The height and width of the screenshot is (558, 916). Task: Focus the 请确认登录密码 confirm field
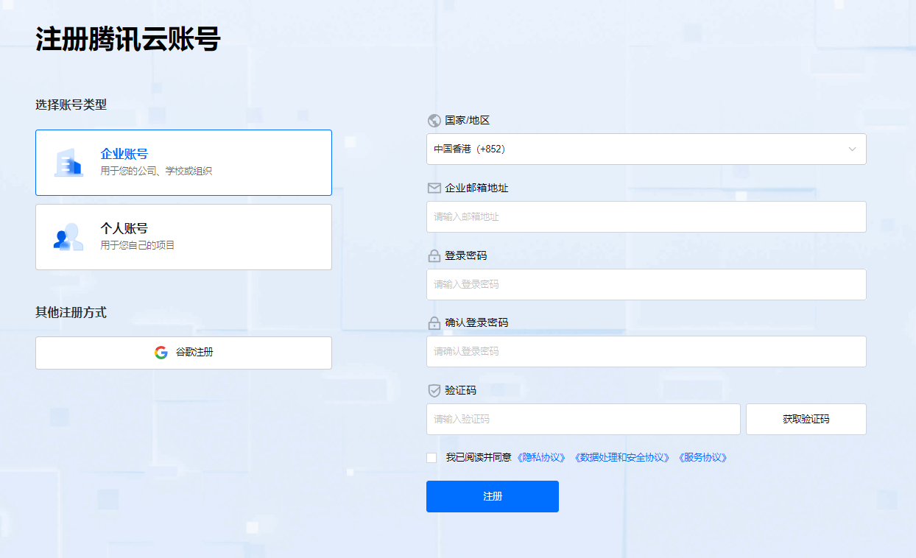646,351
